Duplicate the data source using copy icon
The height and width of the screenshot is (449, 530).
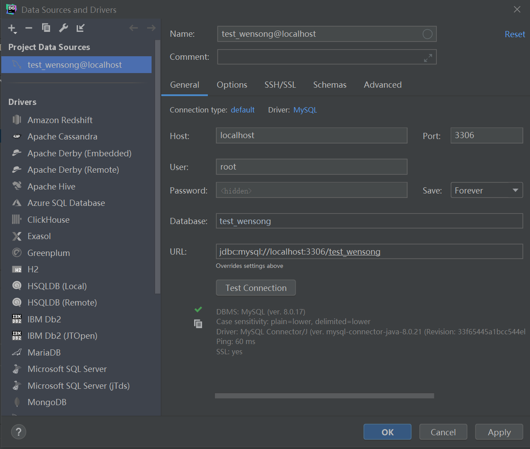click(x=46, y=28)
